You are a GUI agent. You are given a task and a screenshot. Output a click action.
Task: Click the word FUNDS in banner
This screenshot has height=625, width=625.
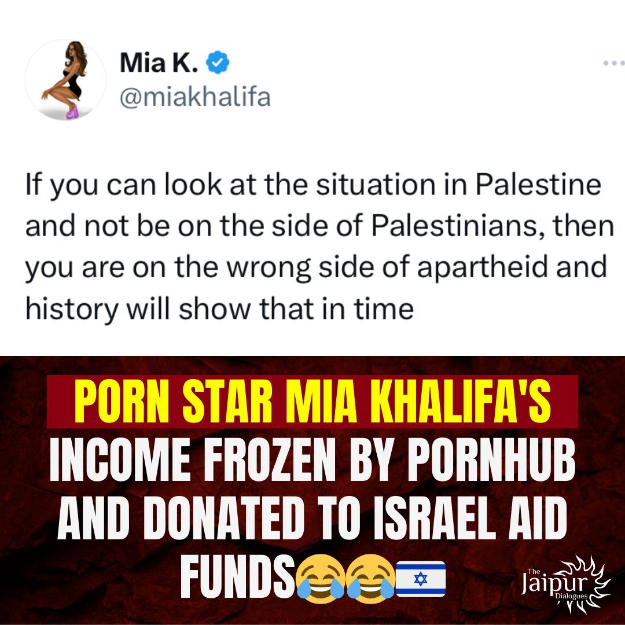[x=238, y=577]
